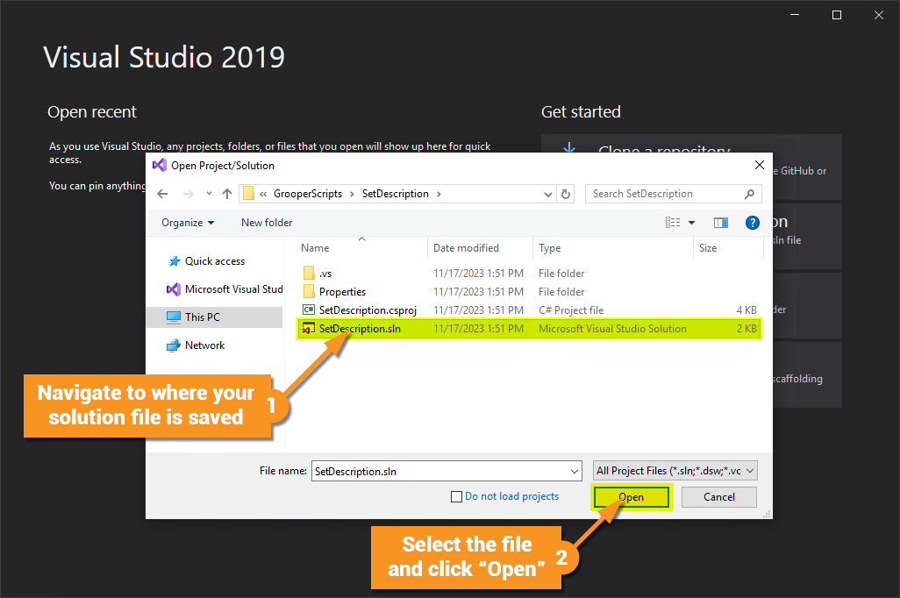Expand the File name dropdown arrow
This screenshot has width=900, height=598.
[x=575, y=471]
